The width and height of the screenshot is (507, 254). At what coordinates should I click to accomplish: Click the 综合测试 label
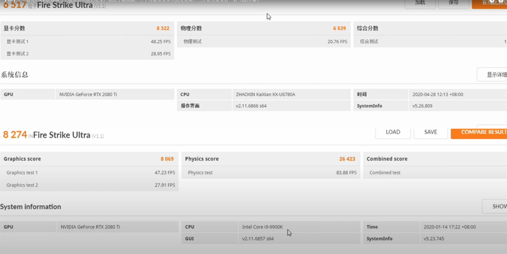(369, 41)
